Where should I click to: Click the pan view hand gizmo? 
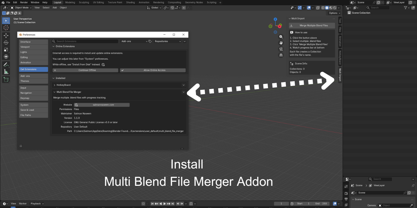click(281, 43)
